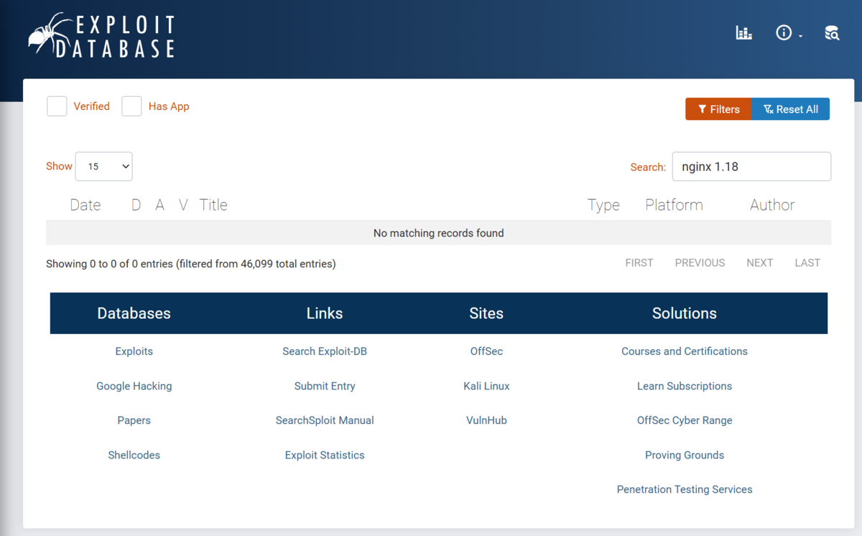862x536 pixels.
Task: Open the info menu icon
Action: (784, 33)
